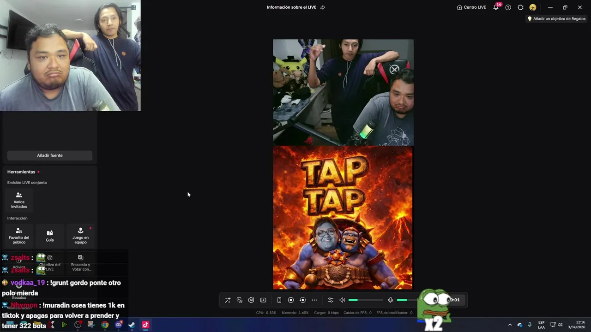Click the AI hexagon tool icon
This screenshot has width=591, height=332.
251,300
